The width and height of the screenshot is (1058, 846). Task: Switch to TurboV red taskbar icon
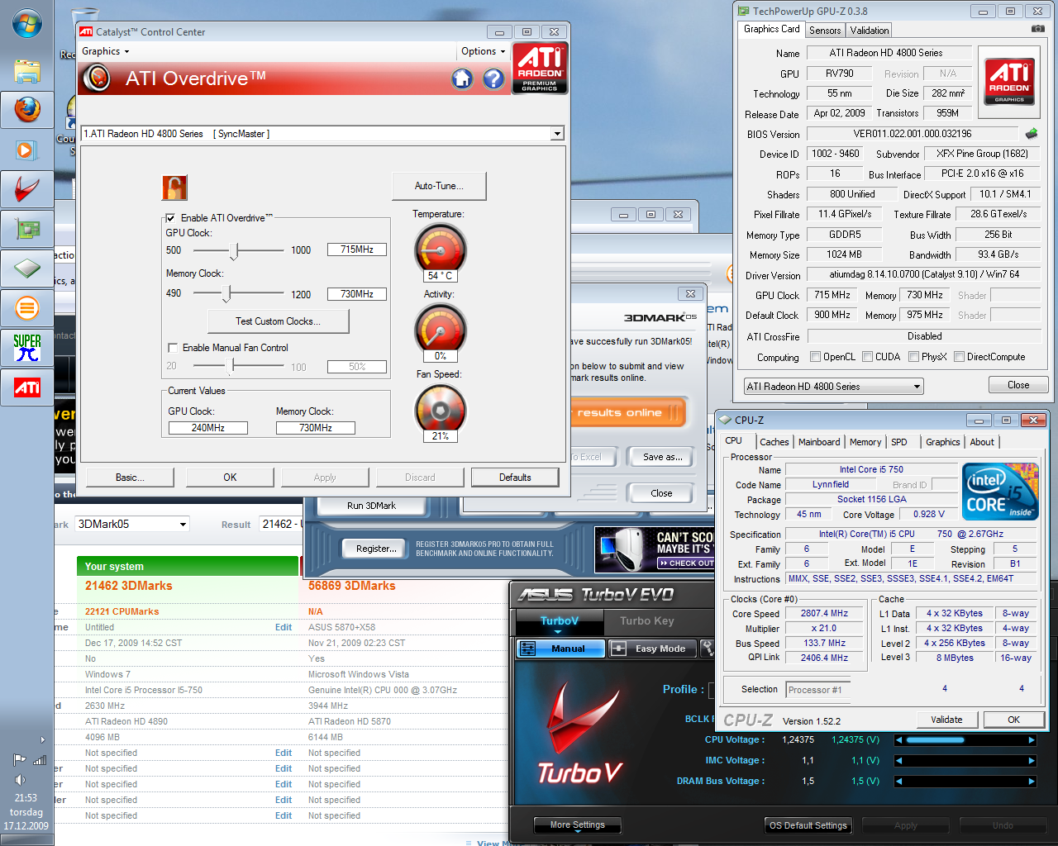26,189
